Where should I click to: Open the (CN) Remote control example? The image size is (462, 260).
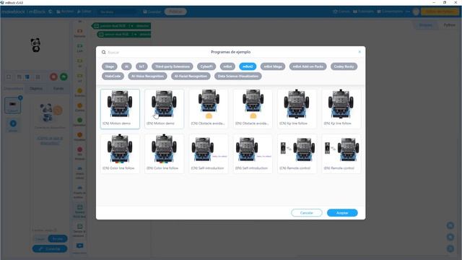tap(297, 154)
